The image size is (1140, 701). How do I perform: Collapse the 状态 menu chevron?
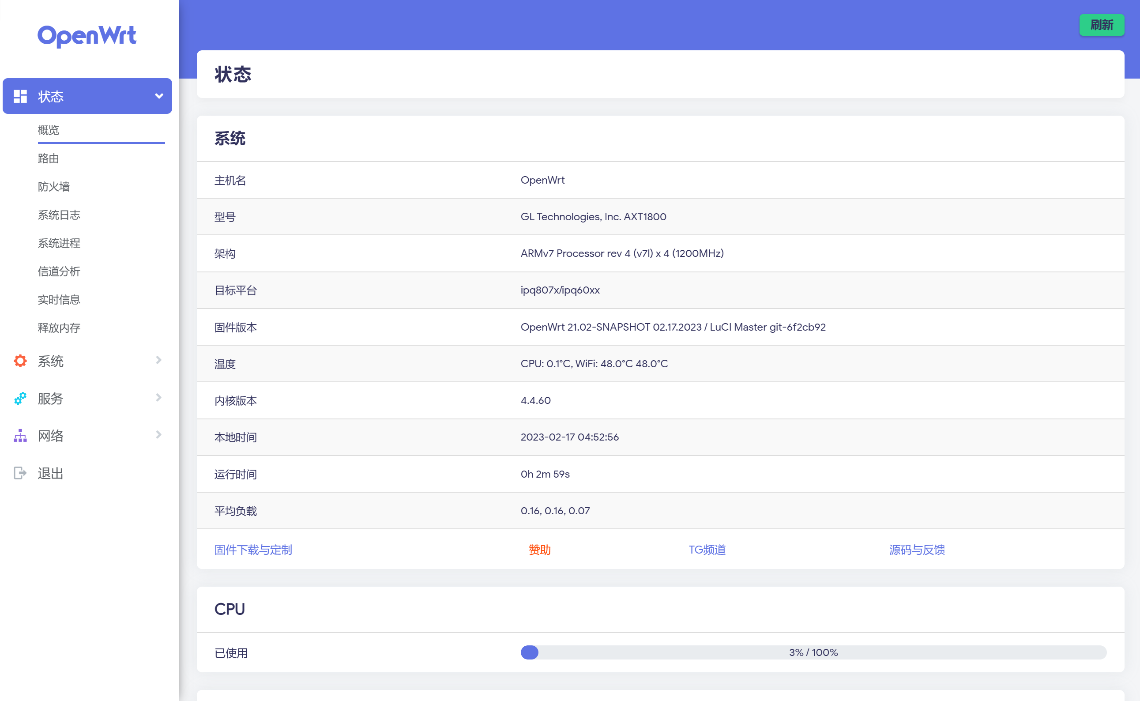click(x=159, y=96)
